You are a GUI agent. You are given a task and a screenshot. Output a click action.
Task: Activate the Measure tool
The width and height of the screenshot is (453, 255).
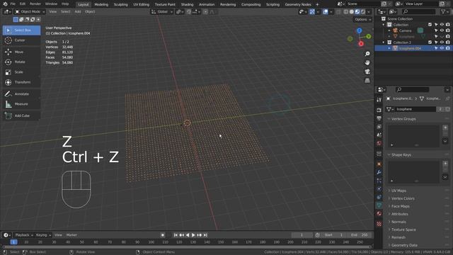pyautogui.click(x=22, y=104)
